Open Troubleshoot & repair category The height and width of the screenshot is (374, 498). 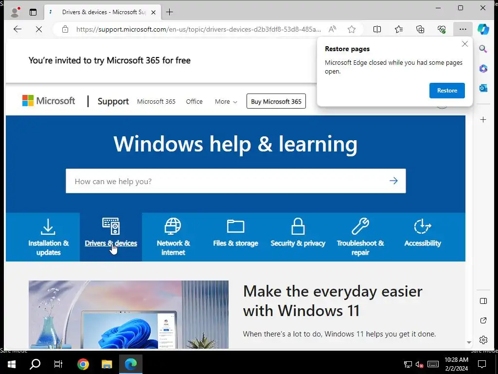tap(360, 237)
